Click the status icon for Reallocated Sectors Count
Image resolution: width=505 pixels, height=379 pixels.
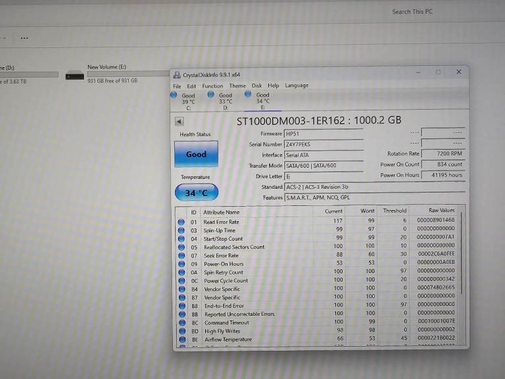(181, 247)
